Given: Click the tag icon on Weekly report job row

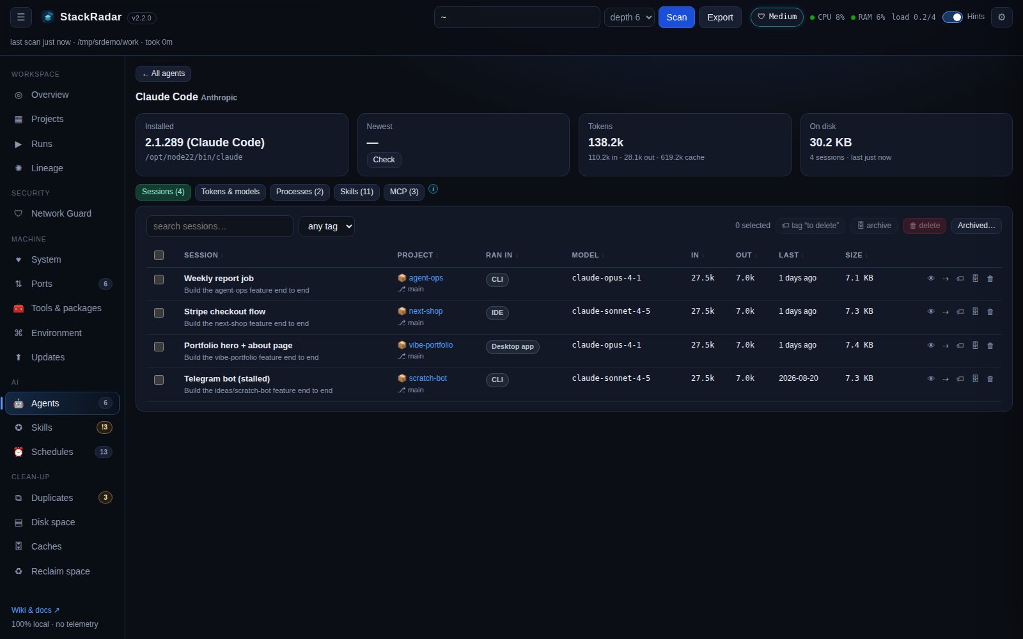Looking at the screenshot, I should click(x=960, y=279).
